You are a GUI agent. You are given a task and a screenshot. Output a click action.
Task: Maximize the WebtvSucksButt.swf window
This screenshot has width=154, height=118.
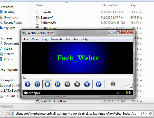tap(118, 32)
